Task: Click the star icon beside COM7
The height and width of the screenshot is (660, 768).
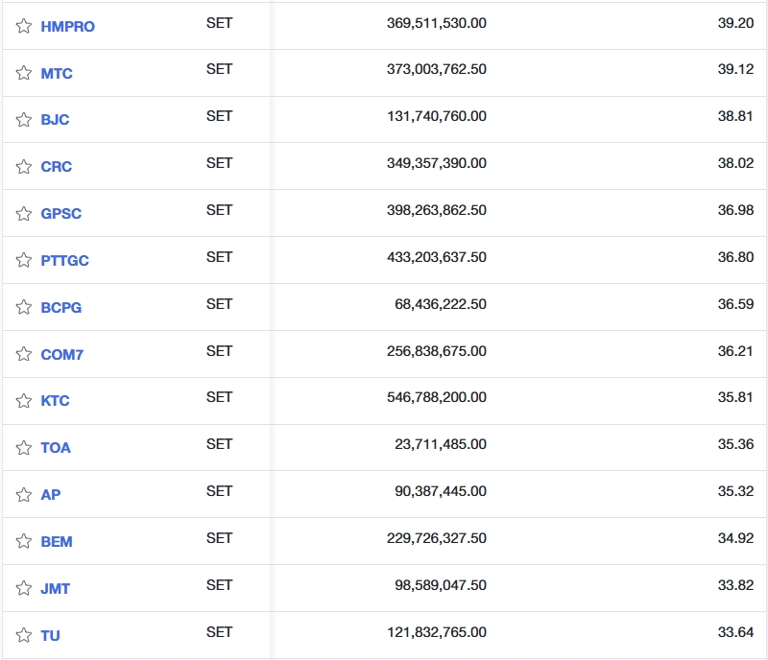Action: click(24, 354)
